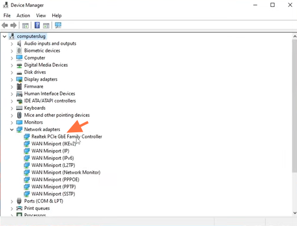Click the mouse icon for pointing devices

pyautogui.click(x=19, y=115)
